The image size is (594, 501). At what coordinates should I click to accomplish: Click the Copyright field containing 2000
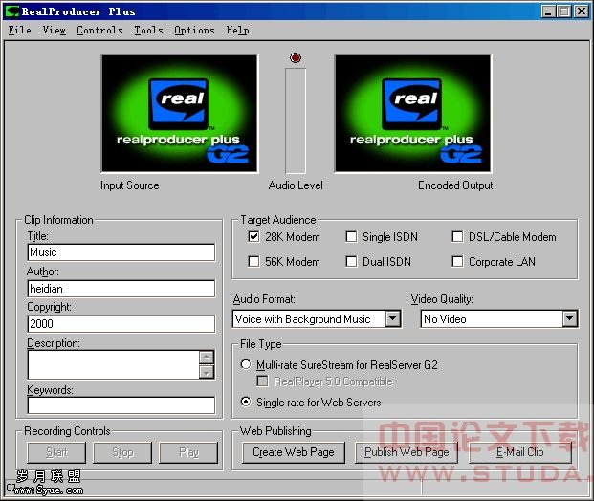coord(121,324)
